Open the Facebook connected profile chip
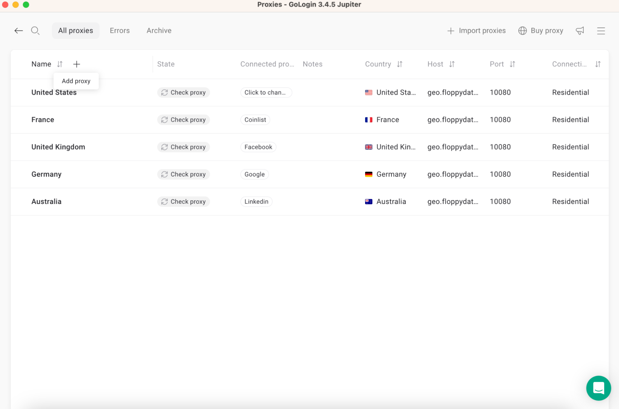This screenshot has height=409, width=619. click(258, 147)
